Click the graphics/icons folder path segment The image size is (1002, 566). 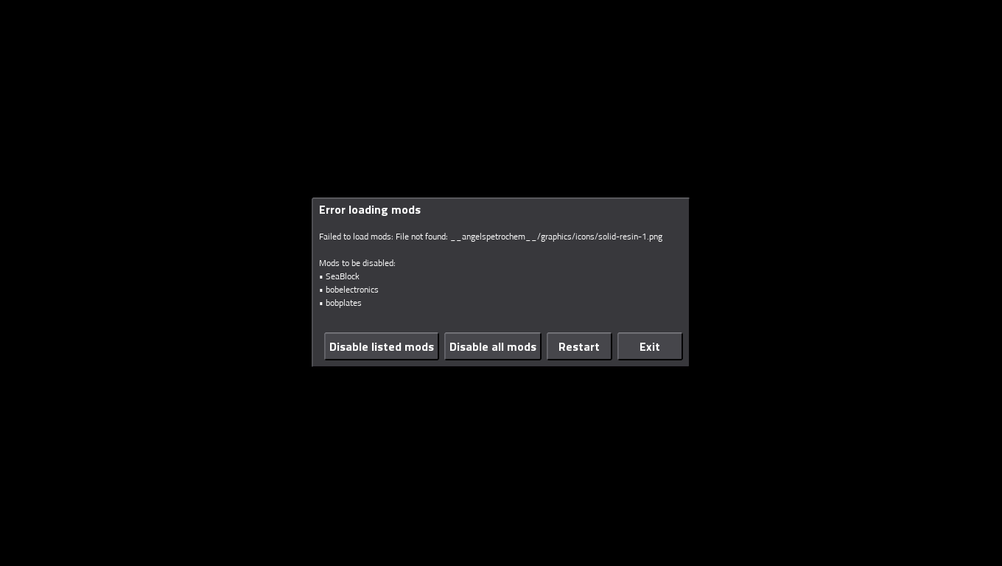tap(567, 237)
